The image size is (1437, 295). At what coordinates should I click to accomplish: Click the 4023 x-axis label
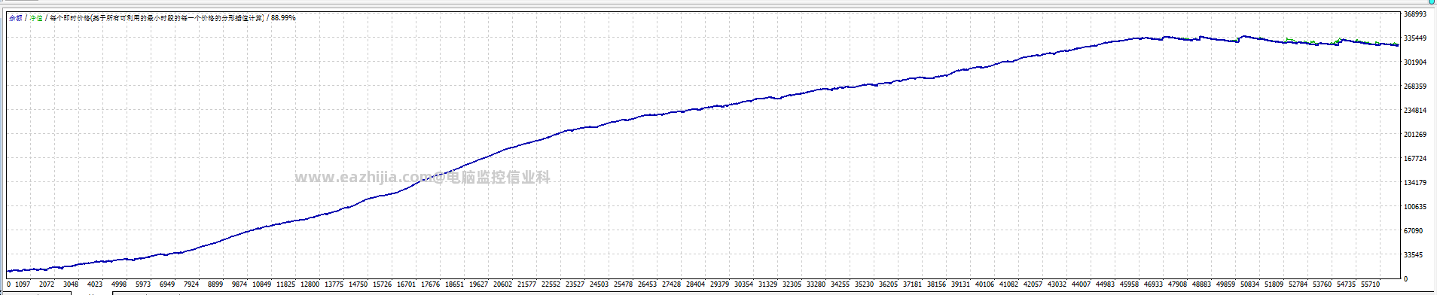(95, 284)
